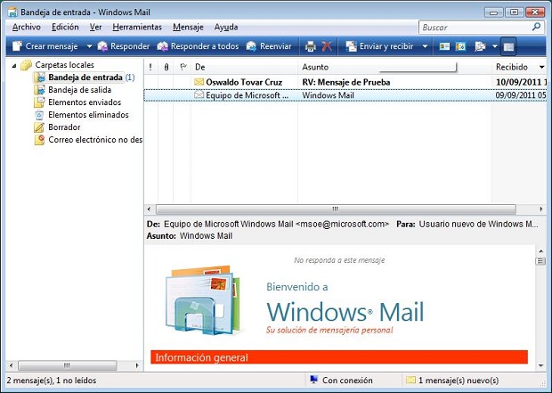This screenshot has width=552, height=393.
Task: Open the Crear mensaje dropdown arrow
Action: [89, 46]
